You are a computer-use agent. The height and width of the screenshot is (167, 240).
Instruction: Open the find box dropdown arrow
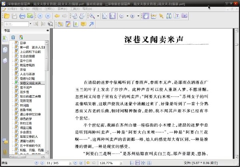coord(30,24)
